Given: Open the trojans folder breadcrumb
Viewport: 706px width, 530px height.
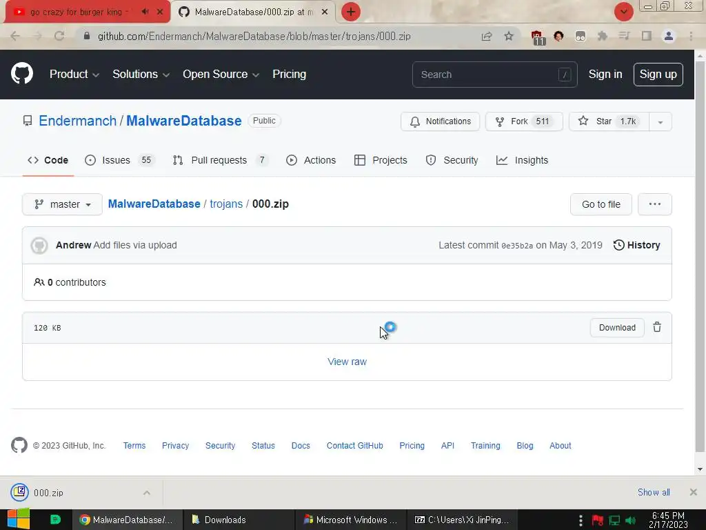Looking at the screenshot, I should (226, 204).
